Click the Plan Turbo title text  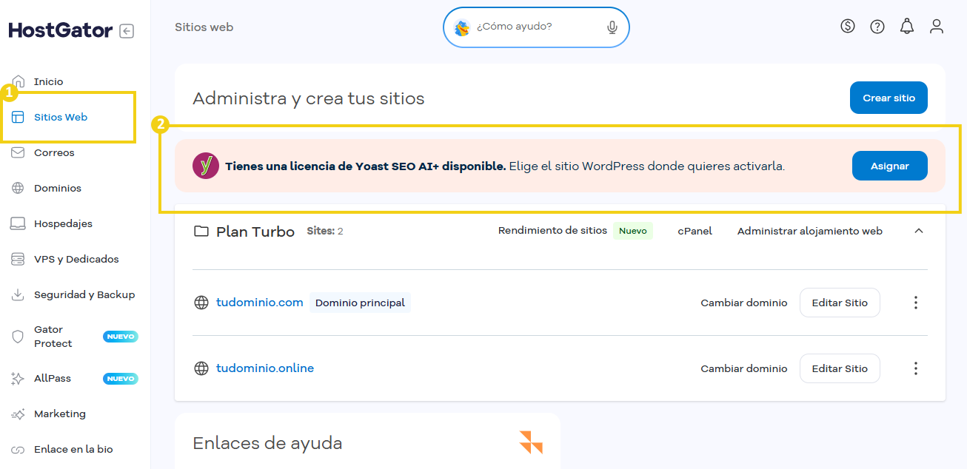tap(255, 232)
